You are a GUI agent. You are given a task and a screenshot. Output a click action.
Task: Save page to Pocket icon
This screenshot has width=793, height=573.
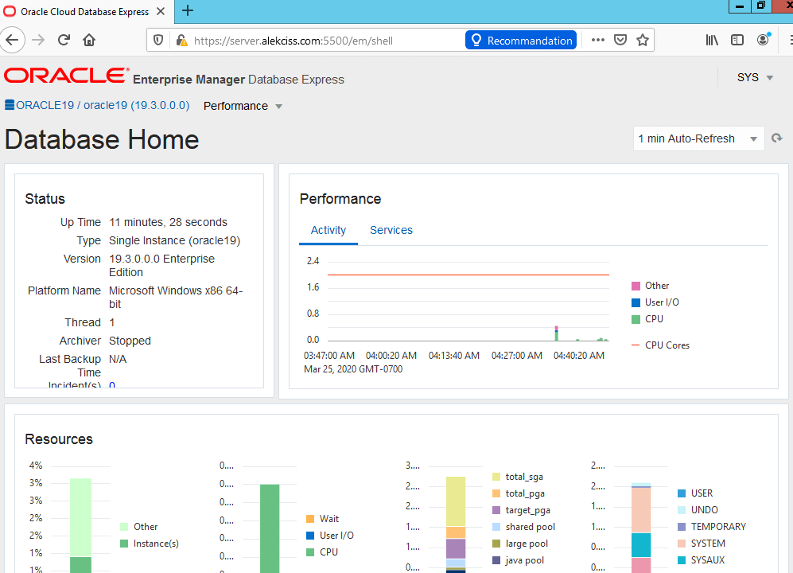point(620,40)
